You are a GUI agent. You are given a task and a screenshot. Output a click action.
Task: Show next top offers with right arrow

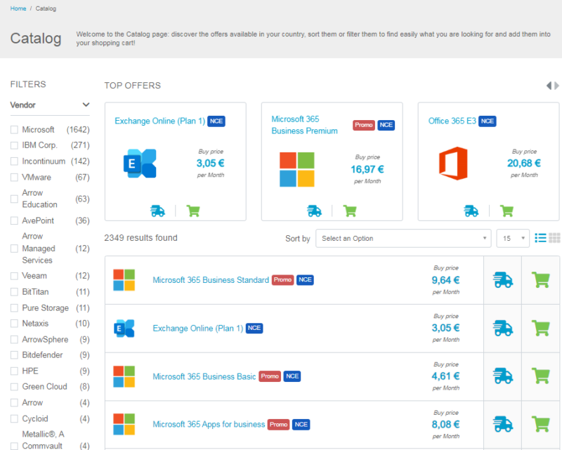click(557, 86)
